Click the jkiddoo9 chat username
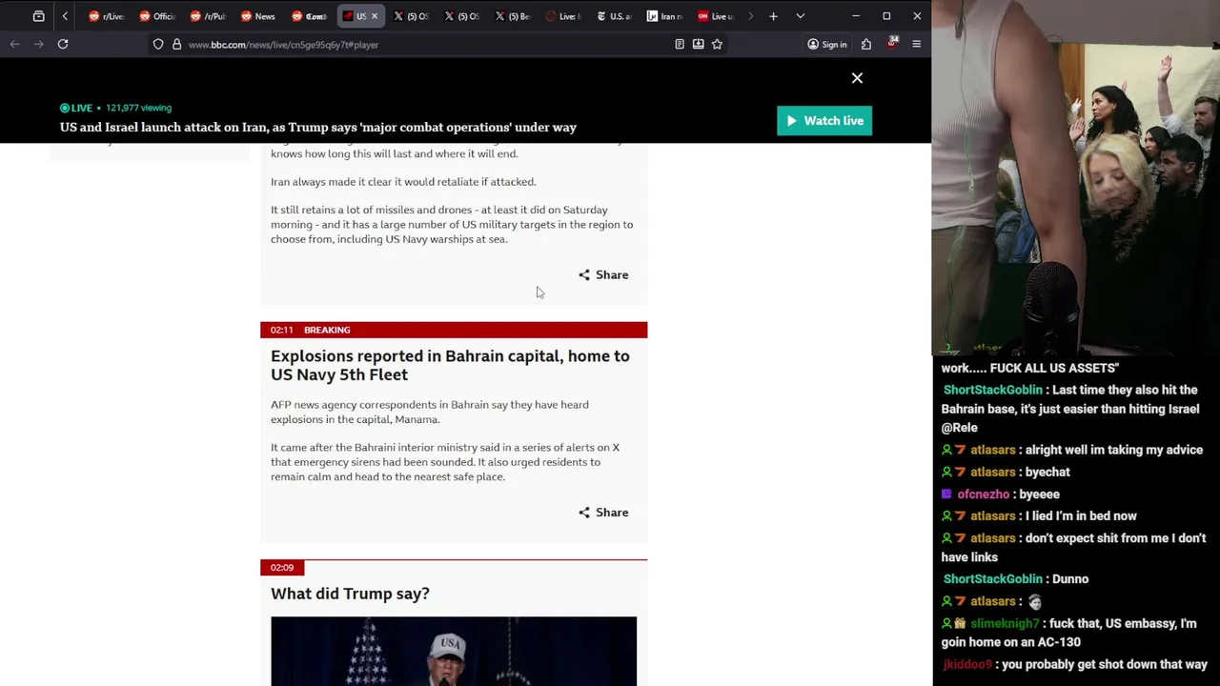 tap(967, 664)
